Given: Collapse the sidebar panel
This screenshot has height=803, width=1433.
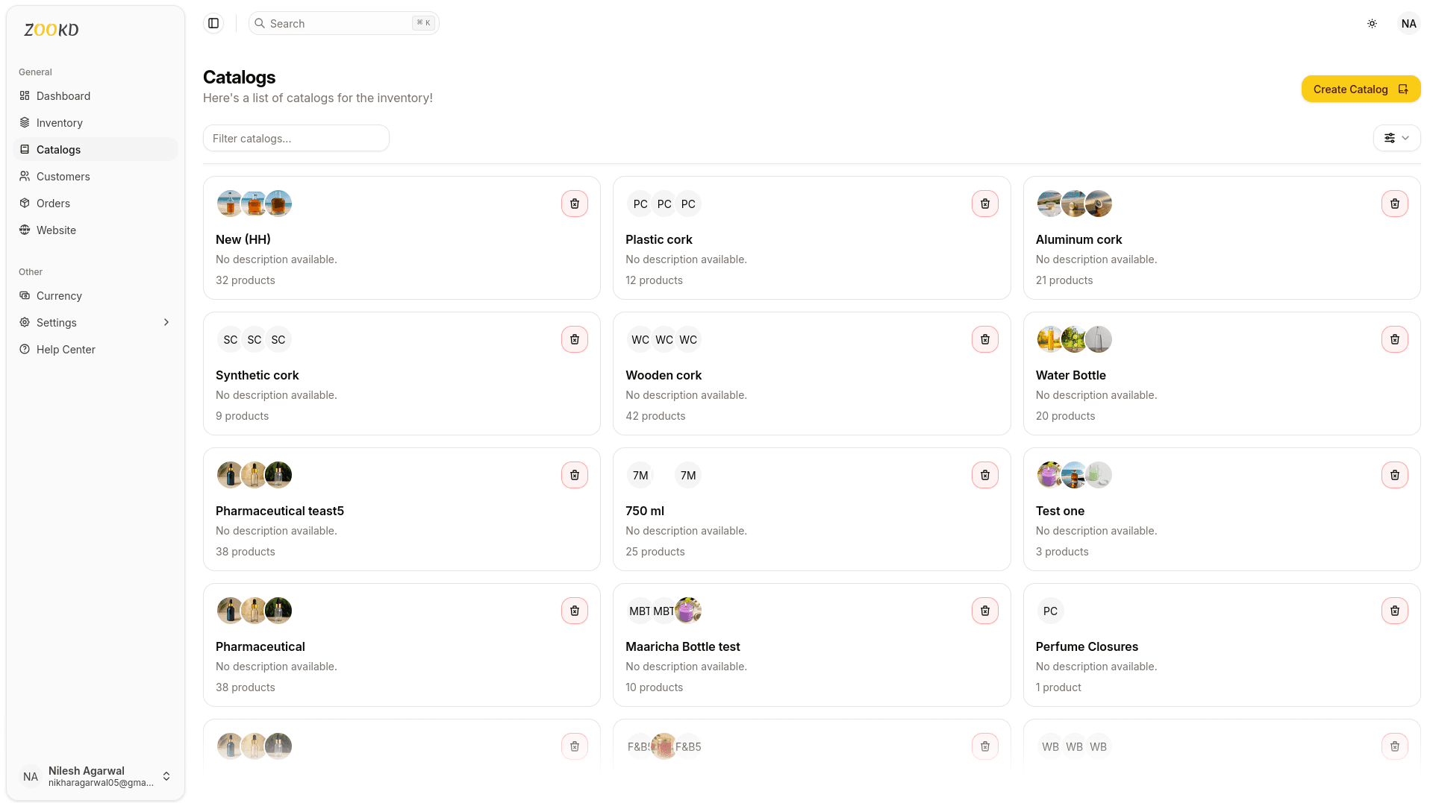Looking at the screenshot, I should pos(213,23).
